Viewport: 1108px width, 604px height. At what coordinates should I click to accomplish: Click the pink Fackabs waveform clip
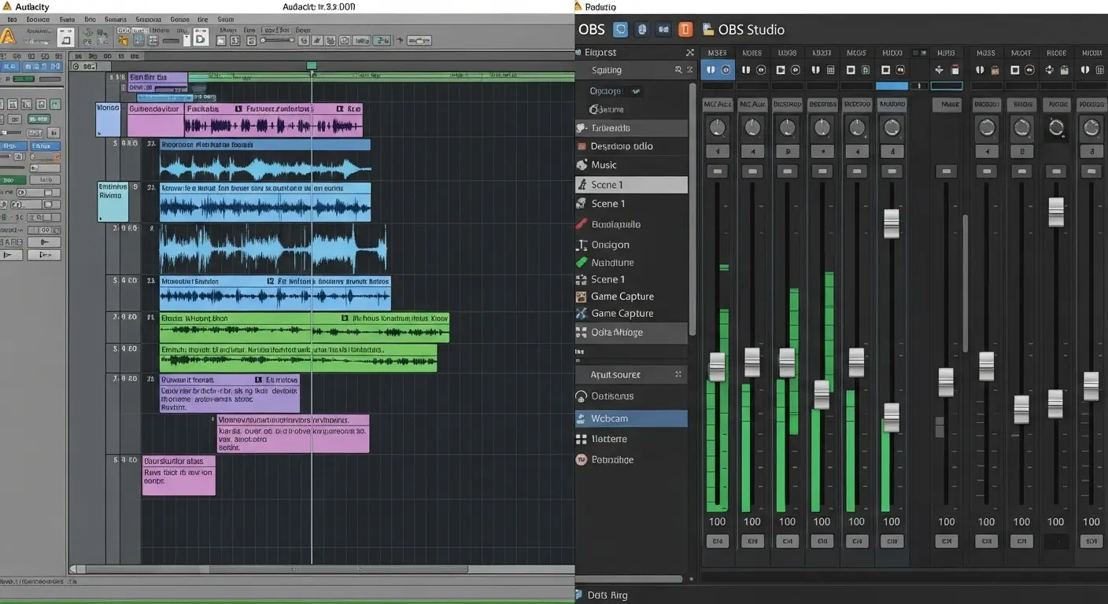[x=273, y=120]
